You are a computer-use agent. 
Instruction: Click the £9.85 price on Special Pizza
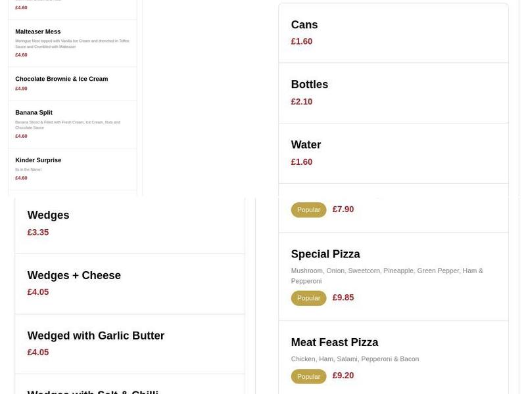tap(343, 297)
